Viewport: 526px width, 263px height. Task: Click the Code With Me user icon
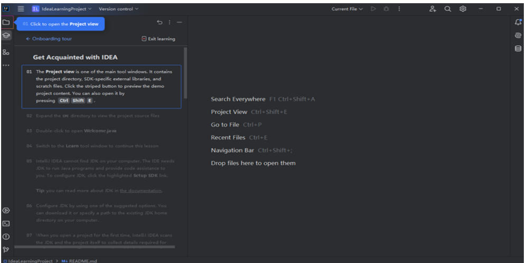tap(433, 9)
